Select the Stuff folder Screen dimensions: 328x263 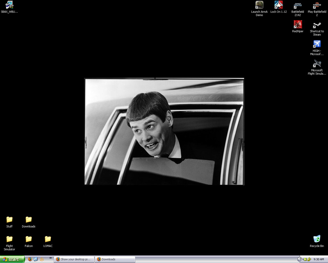coord(9,222)
